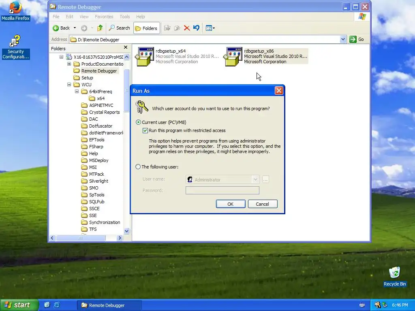
Task: Uncheck Run this program with restricted access
Action: click(x=145, y=131)
